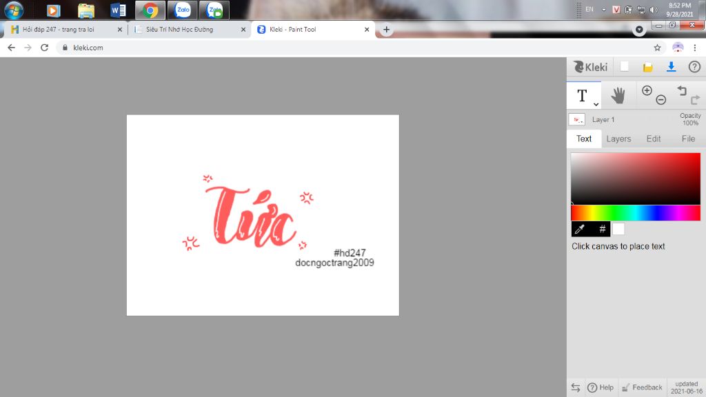This screenshot has height=397, width=706.
Task: Open the Windows Start menu
Action: click(x=14, y=10)
